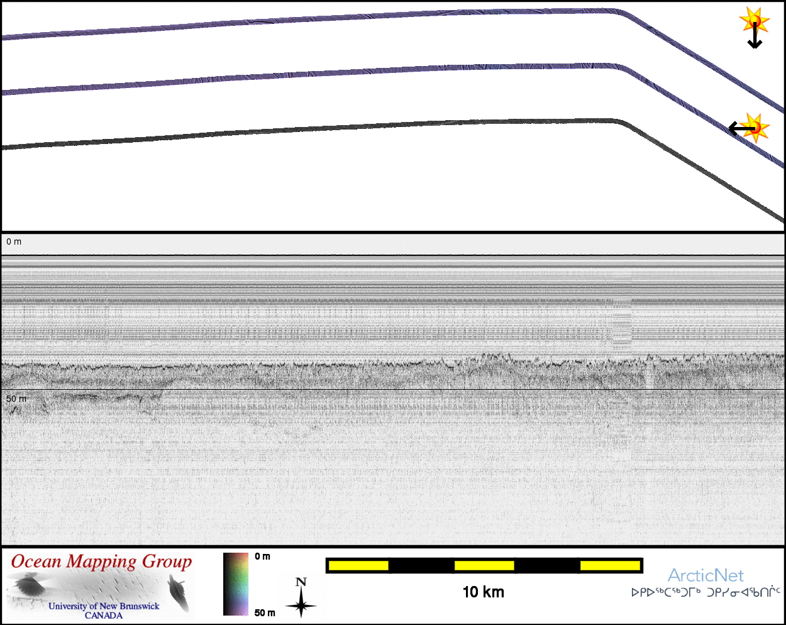This screenshot has height=625, width=786.
Task: Click the 0 m label beside color scale
Action: tap(263, 556)
